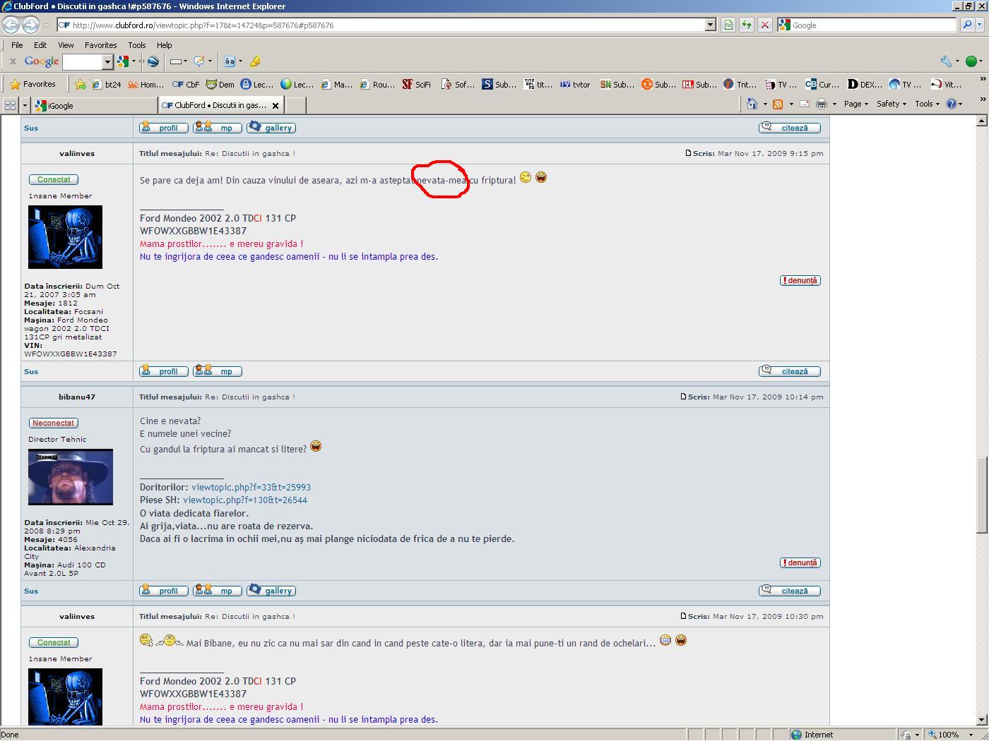
Task: Click the Google toolbar wrench settings icon
Action: (946, 61)
